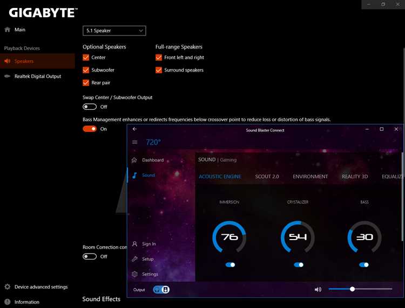Image resolution: width=405 pixels, height=308 pixels.
Task: Disable the Crystalizer toggle
Action: (x=298, y=265)
